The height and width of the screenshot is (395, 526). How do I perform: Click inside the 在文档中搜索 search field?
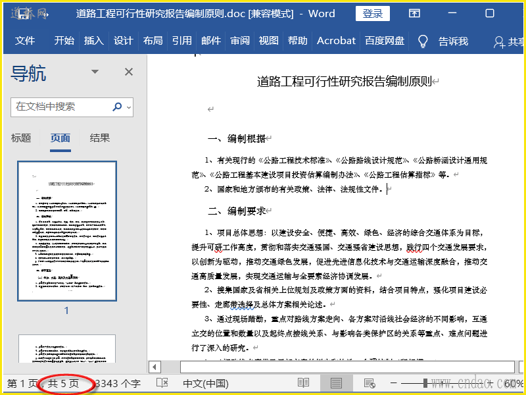[x=59, y=107]
